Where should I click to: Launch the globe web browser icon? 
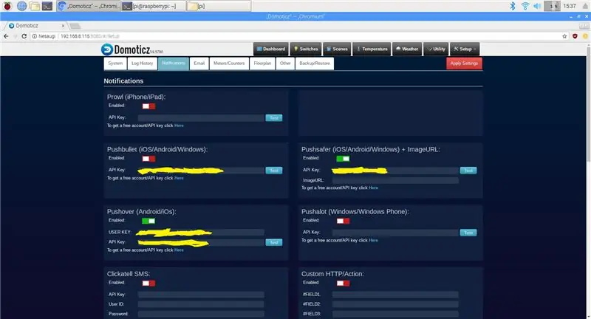pos(21,6)
